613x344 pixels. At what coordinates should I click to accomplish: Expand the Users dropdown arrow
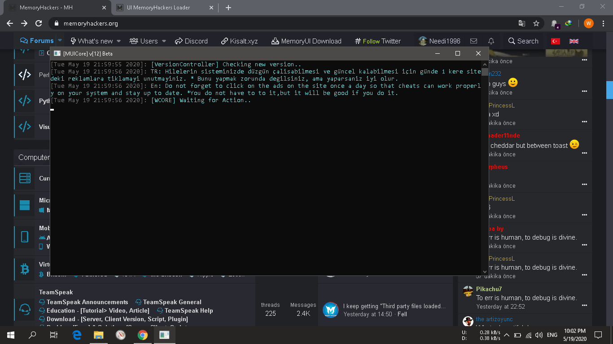[164, 41]
